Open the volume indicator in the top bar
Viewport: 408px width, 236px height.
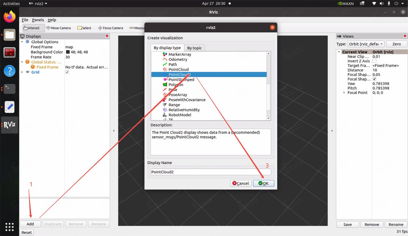click(382, 4)
